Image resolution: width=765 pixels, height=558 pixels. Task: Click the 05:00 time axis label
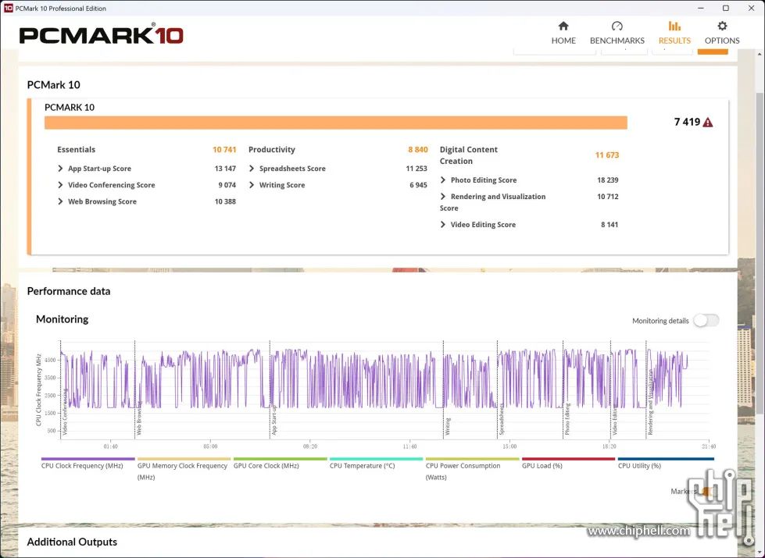(210, 446)
